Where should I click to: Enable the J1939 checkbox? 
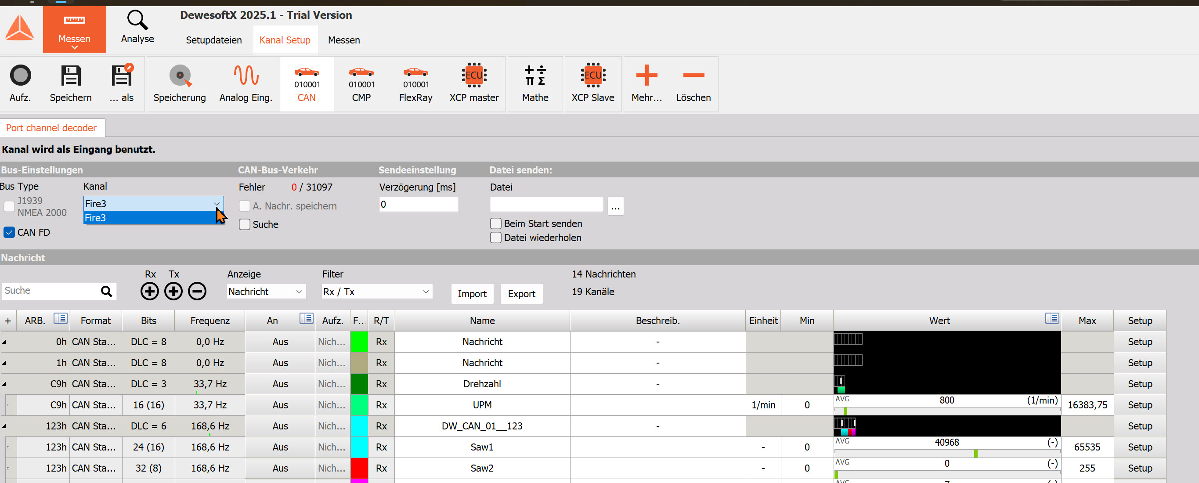[x=8, y=207]
